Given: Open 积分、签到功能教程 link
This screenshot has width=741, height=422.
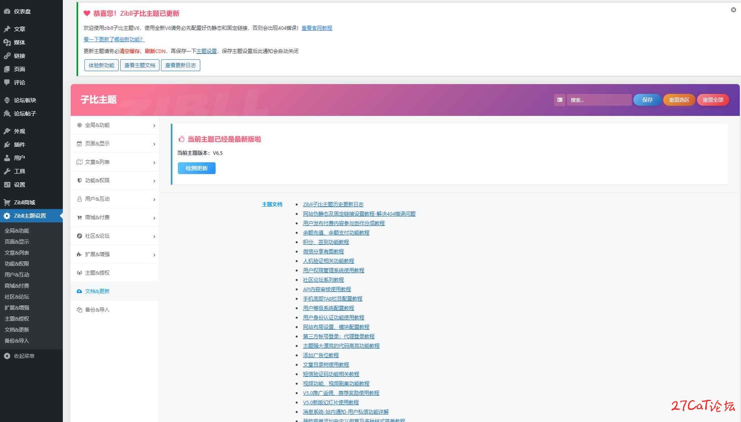Looking at the screenshot, I should (326, 242).
